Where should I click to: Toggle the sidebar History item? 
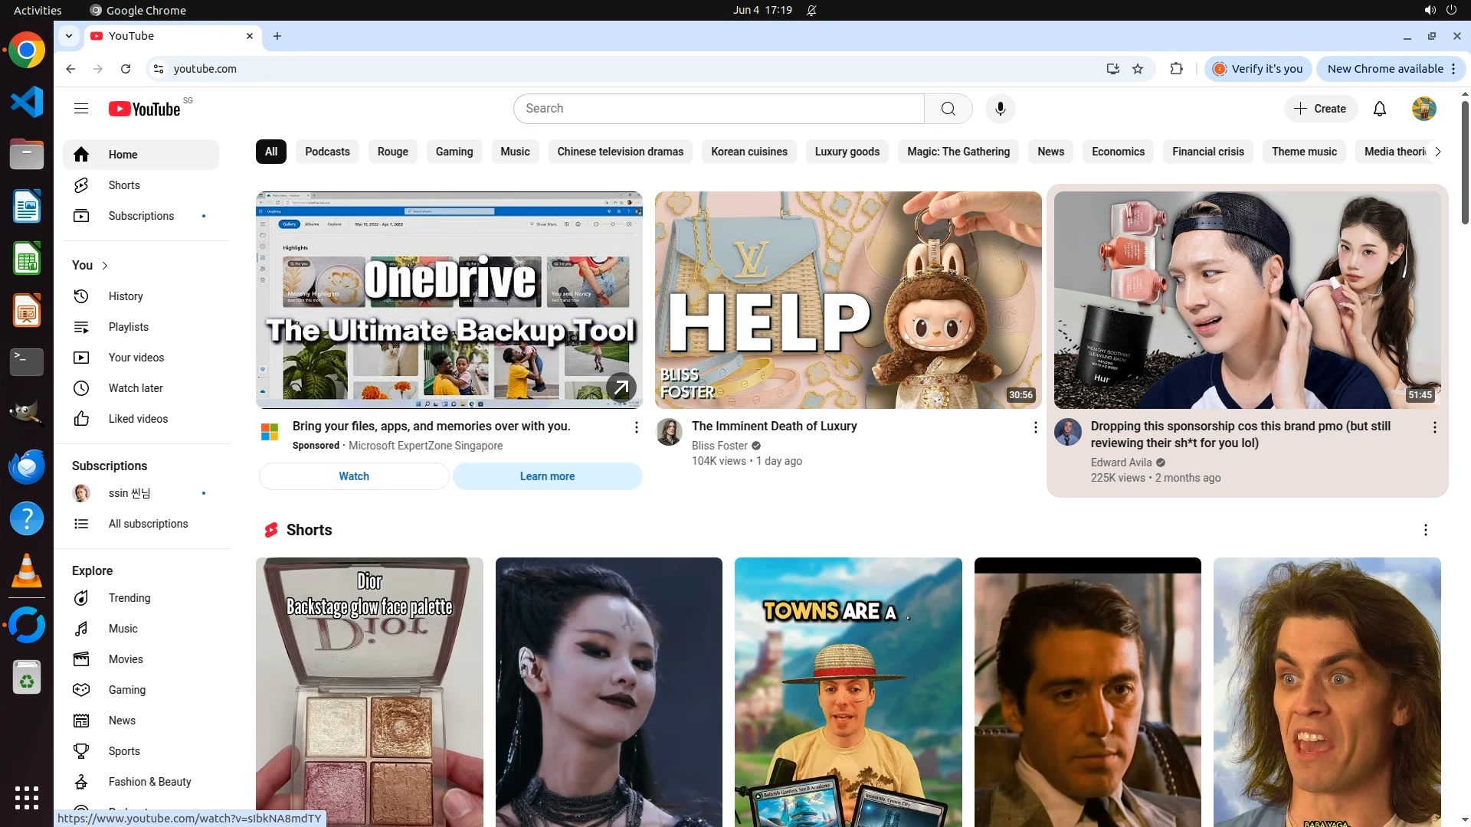coord(125,296)
